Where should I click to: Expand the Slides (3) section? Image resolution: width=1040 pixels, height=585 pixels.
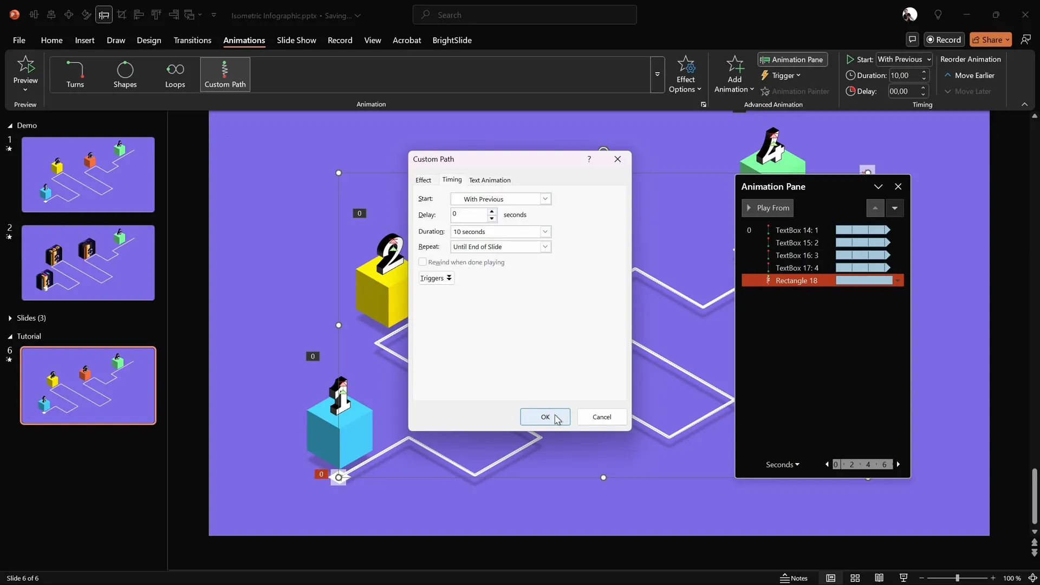[10, 318]
